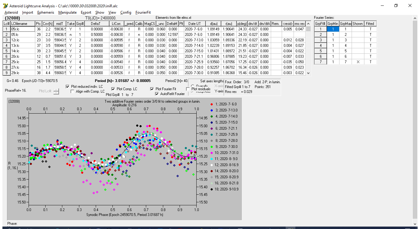Click the 27r.lc filename cell
Screen dimensions: 420x229
[x=22, y=67]
